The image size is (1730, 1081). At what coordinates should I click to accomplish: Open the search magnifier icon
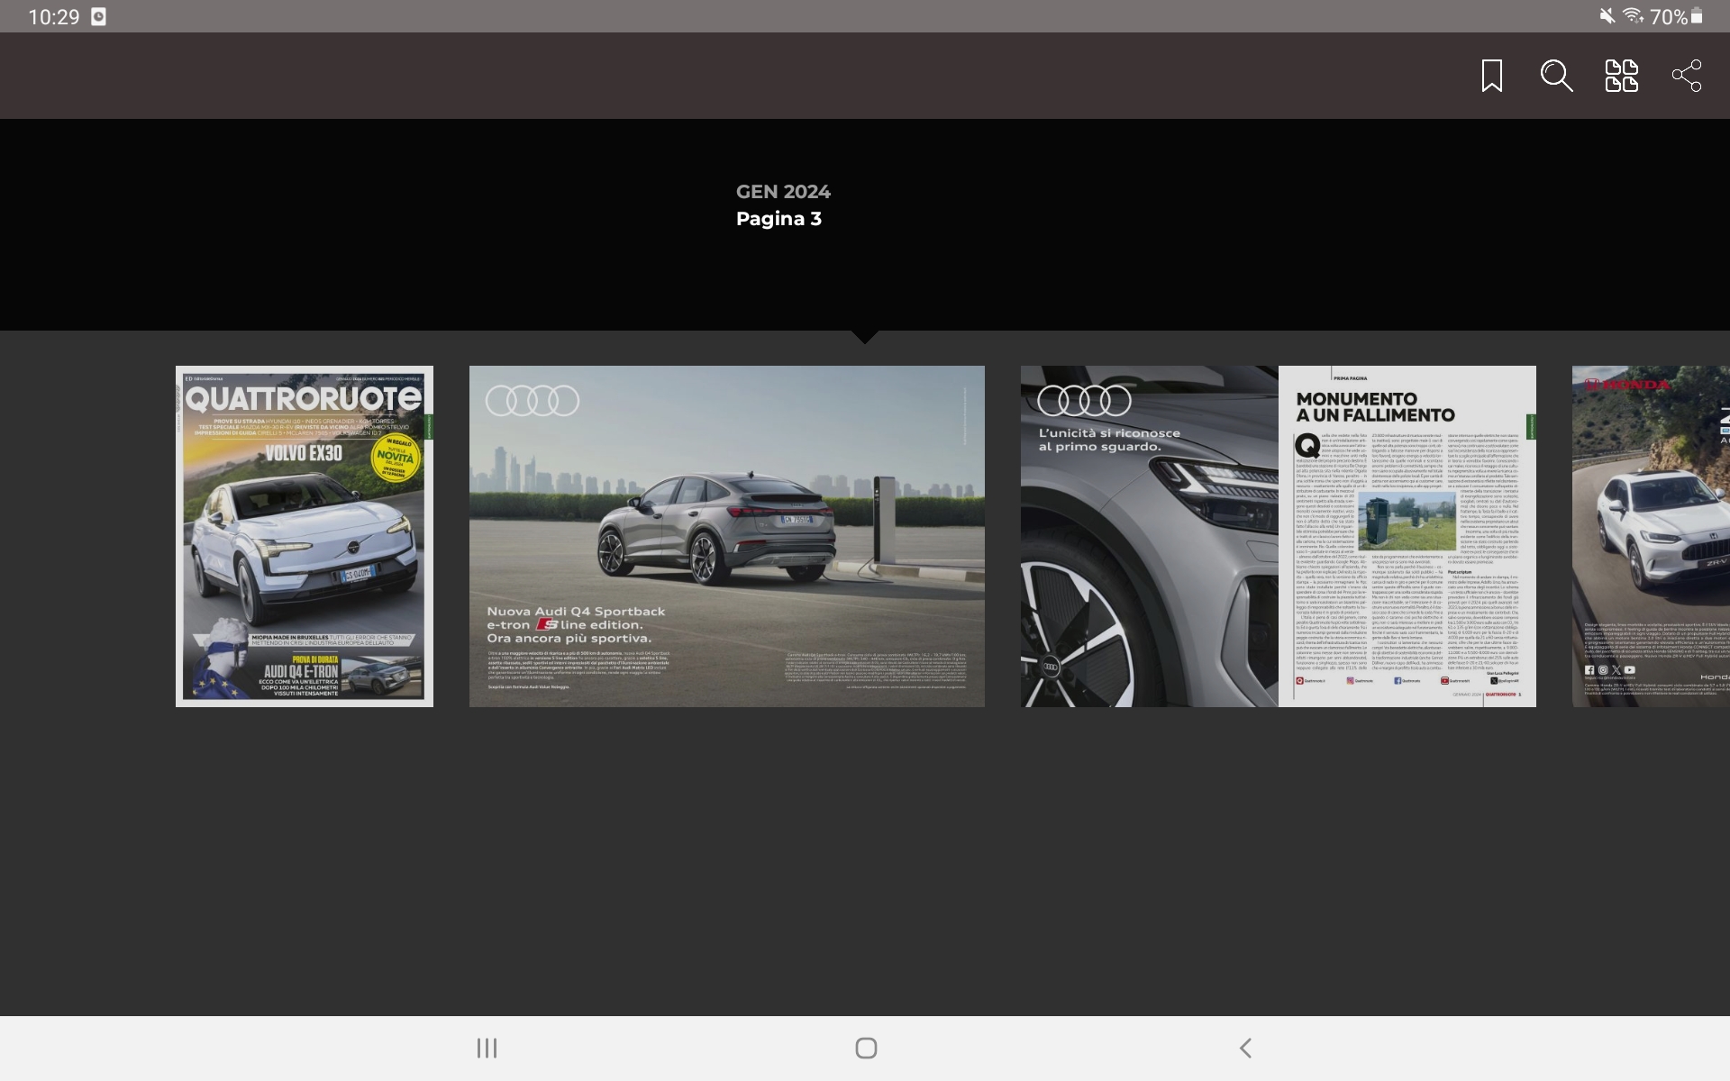click(x=1556, y=76)
